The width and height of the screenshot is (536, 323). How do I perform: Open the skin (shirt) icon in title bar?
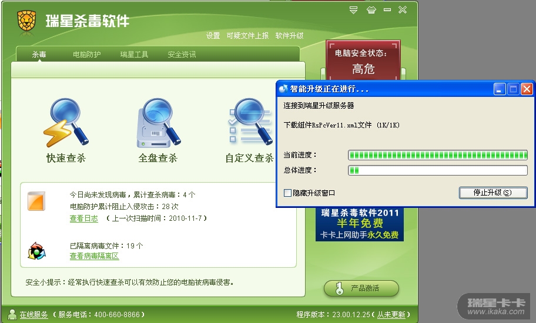(371, 10)
